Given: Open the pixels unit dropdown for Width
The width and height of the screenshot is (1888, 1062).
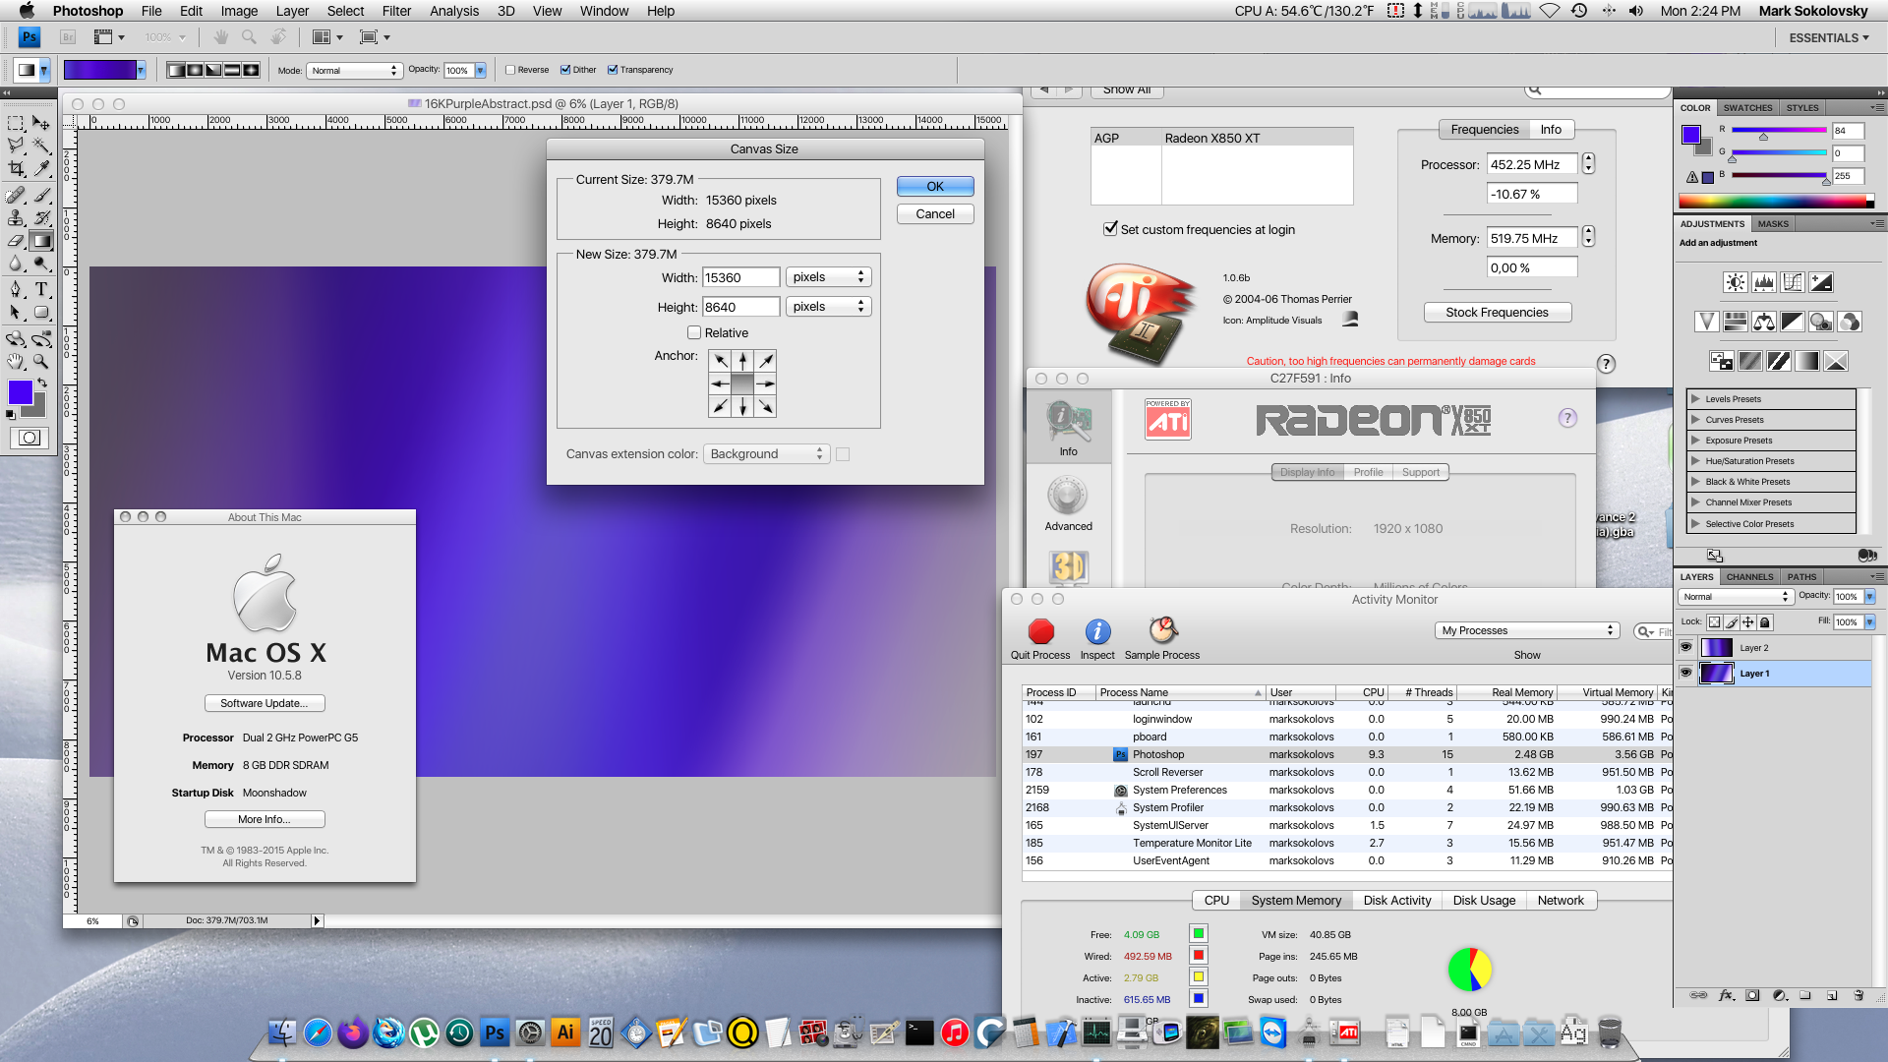Looking at the screenshot, I should point(828,276).
